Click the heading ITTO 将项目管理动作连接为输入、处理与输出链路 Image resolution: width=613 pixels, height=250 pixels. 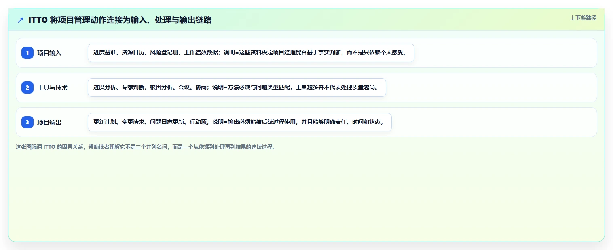(x=120, y=20)
